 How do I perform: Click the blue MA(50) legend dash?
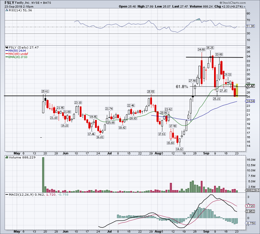(x=7, y=51)
